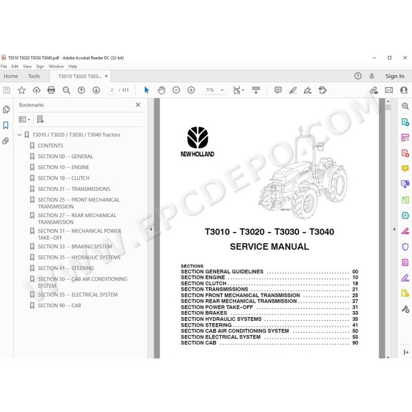Close the Bookmarks panel
Image resolution: width=412 pixels, height=412 pixels.
pos(138,105)
